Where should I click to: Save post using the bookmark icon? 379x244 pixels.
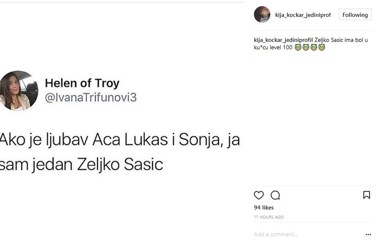point(366,195)
